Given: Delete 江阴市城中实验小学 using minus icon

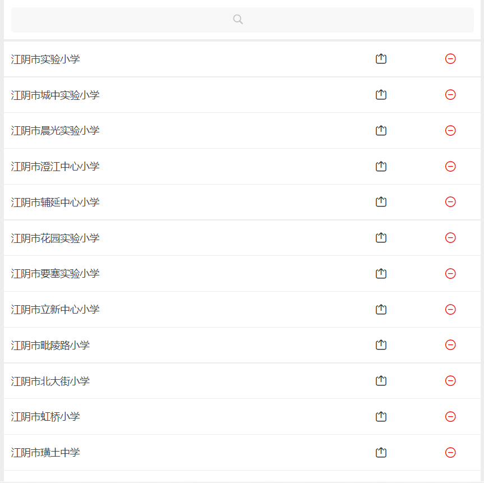Looking at the screenshot, I should [450, 95].
